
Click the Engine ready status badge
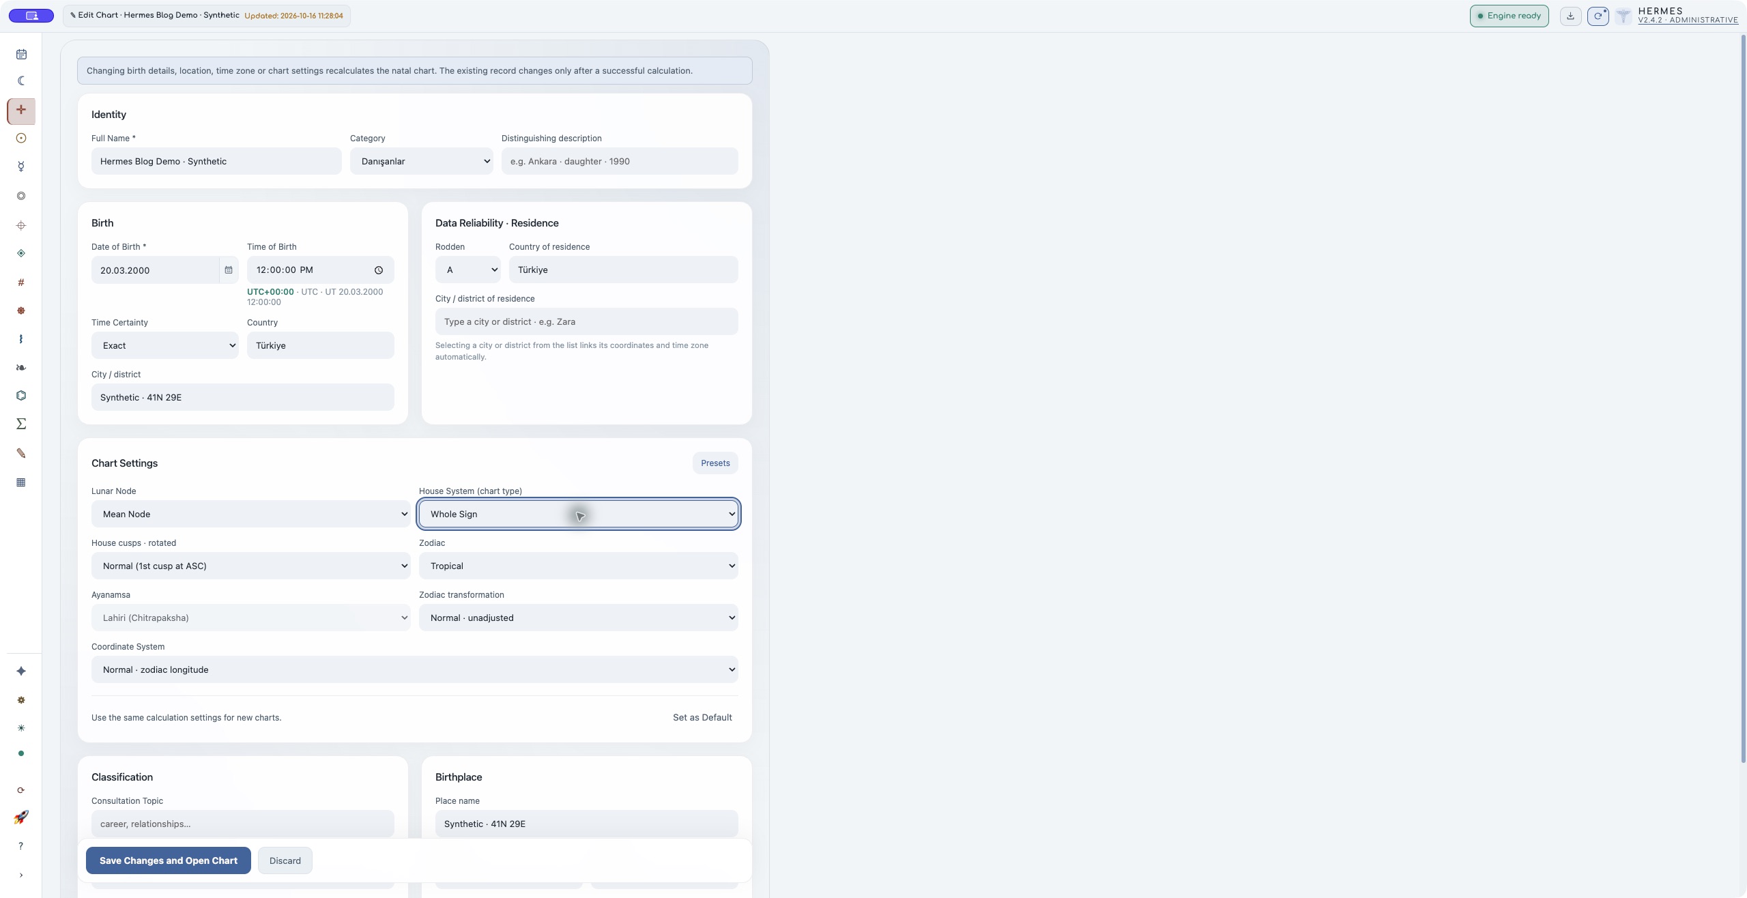[x=1510, y=16]
